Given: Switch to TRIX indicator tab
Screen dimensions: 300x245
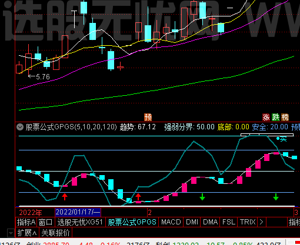Looking at the screenshot, I should coord(248,222).
